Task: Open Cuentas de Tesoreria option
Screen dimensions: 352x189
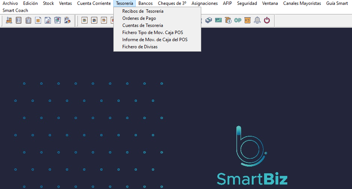Action: click(143, 25)
